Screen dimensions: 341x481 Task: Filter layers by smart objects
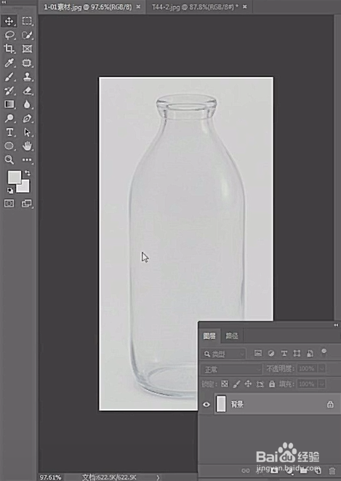310,354
